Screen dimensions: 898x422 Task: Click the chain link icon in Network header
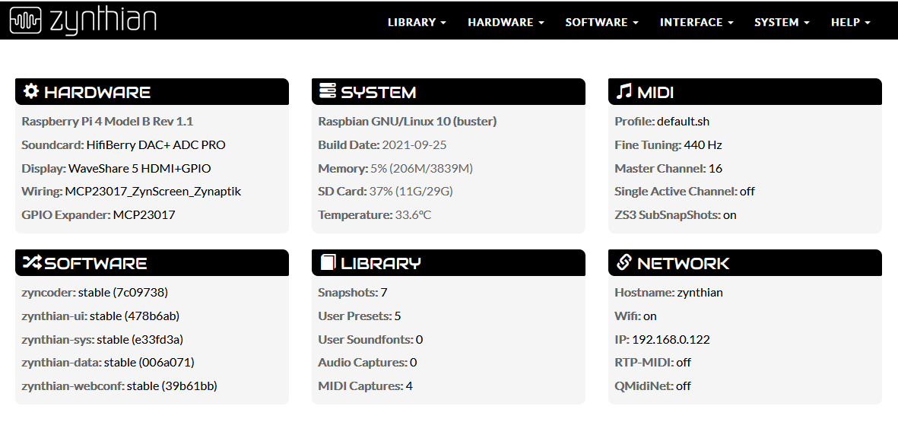(x=623, y=262)
